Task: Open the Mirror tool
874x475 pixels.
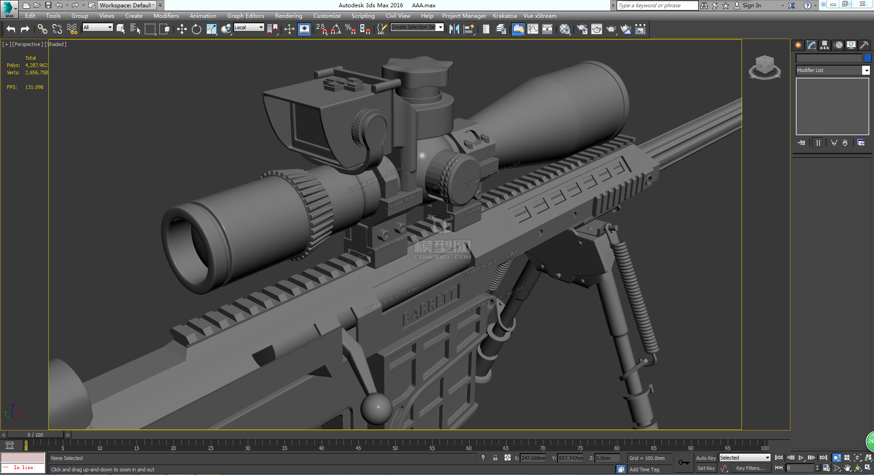Action: click(454, 30)
